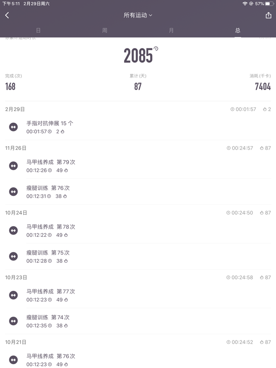This screenshot has height=368, width=276.
Task: Open the 所有运动 dropdown
Action: click(138, 15)
